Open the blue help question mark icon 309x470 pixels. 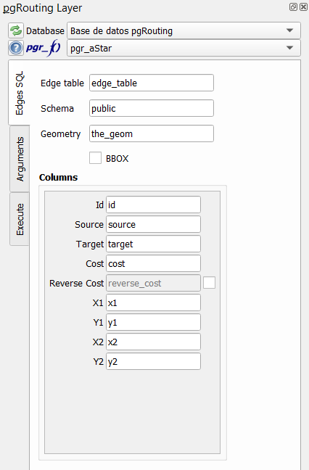coord(15,48)
